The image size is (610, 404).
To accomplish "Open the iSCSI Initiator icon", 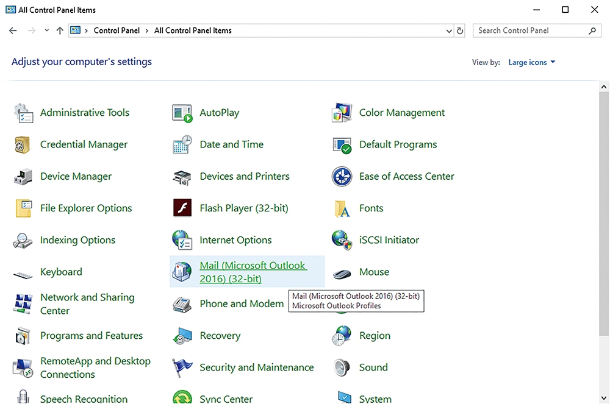I will pyautogui.click(x=342, y=240).
